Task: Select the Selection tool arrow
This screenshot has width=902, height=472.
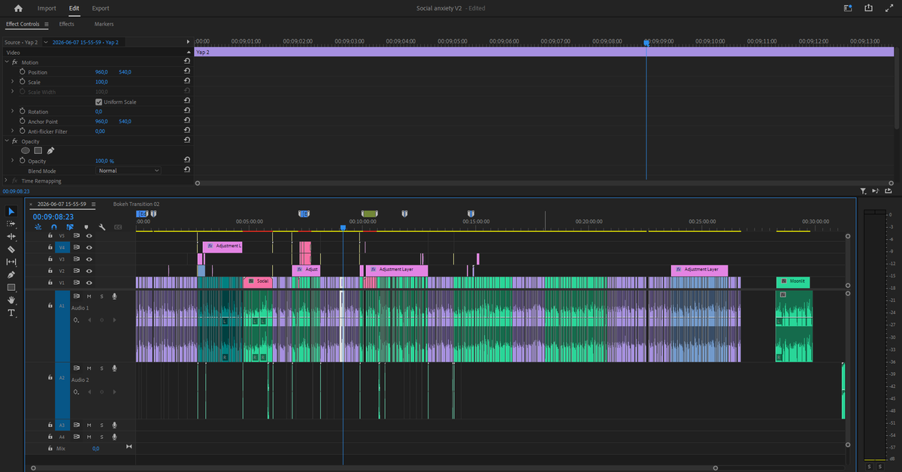Action: point(11,211)
